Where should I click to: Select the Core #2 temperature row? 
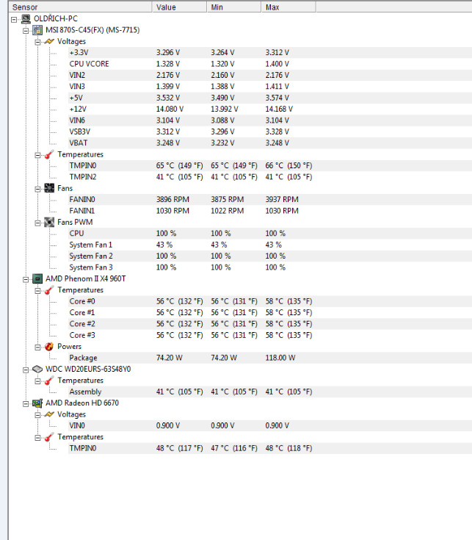click(270, 324)
